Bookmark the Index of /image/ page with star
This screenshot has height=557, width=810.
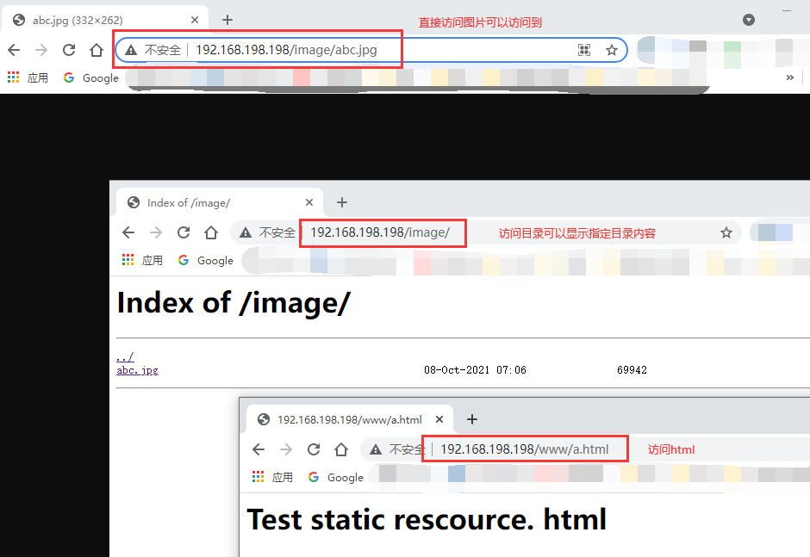pyautogui.click(x=726, y=232)
